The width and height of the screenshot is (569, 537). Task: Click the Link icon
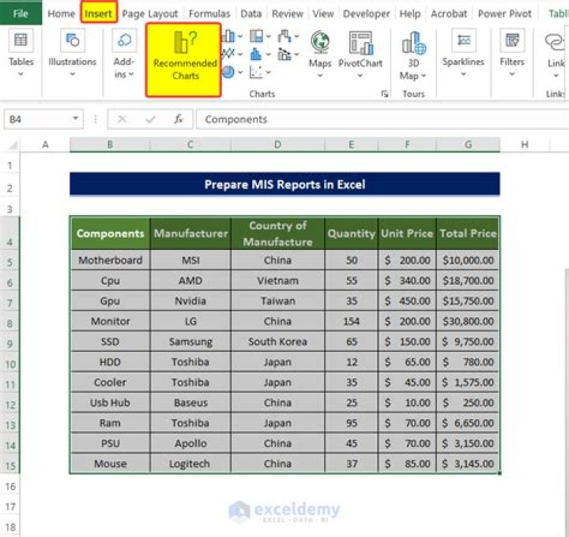pos(556,42)
